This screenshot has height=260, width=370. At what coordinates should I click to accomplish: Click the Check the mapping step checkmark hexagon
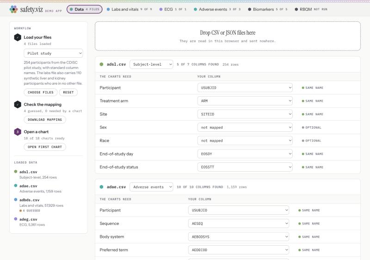18,105
